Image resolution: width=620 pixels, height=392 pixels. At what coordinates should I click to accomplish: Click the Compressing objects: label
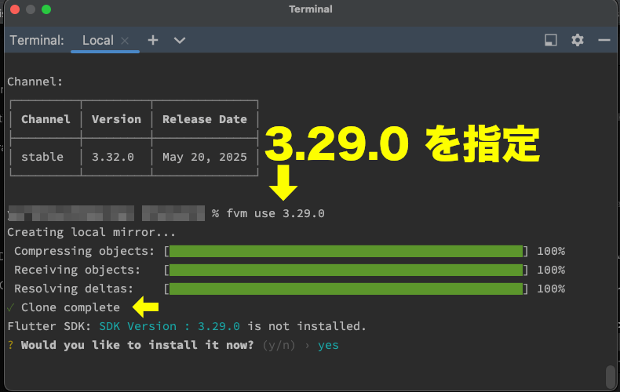pos(84,252)
